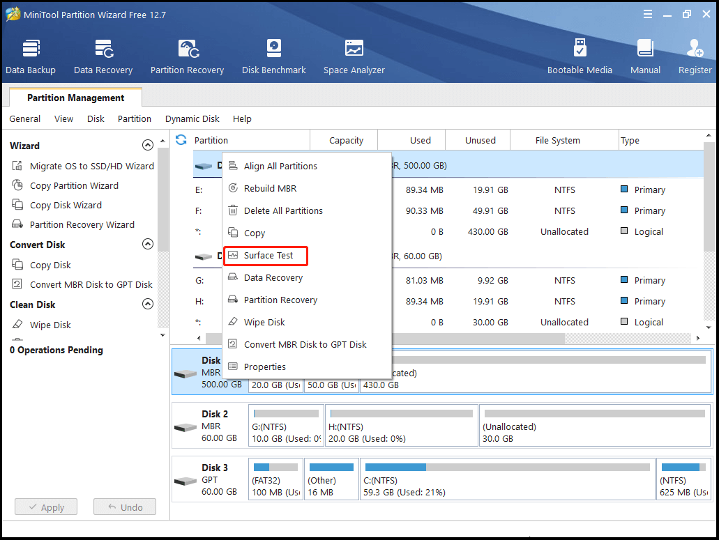Select Partition Recovery in the context menu
The width and height of the screenshot is (719, 540).
[308, 300]
